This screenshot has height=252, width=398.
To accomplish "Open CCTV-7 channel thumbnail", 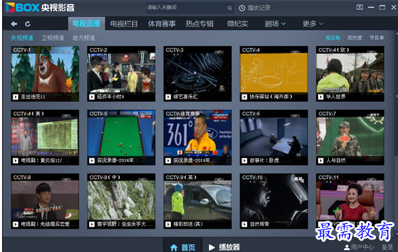I will pyautogui.click(x=350, y=137).
